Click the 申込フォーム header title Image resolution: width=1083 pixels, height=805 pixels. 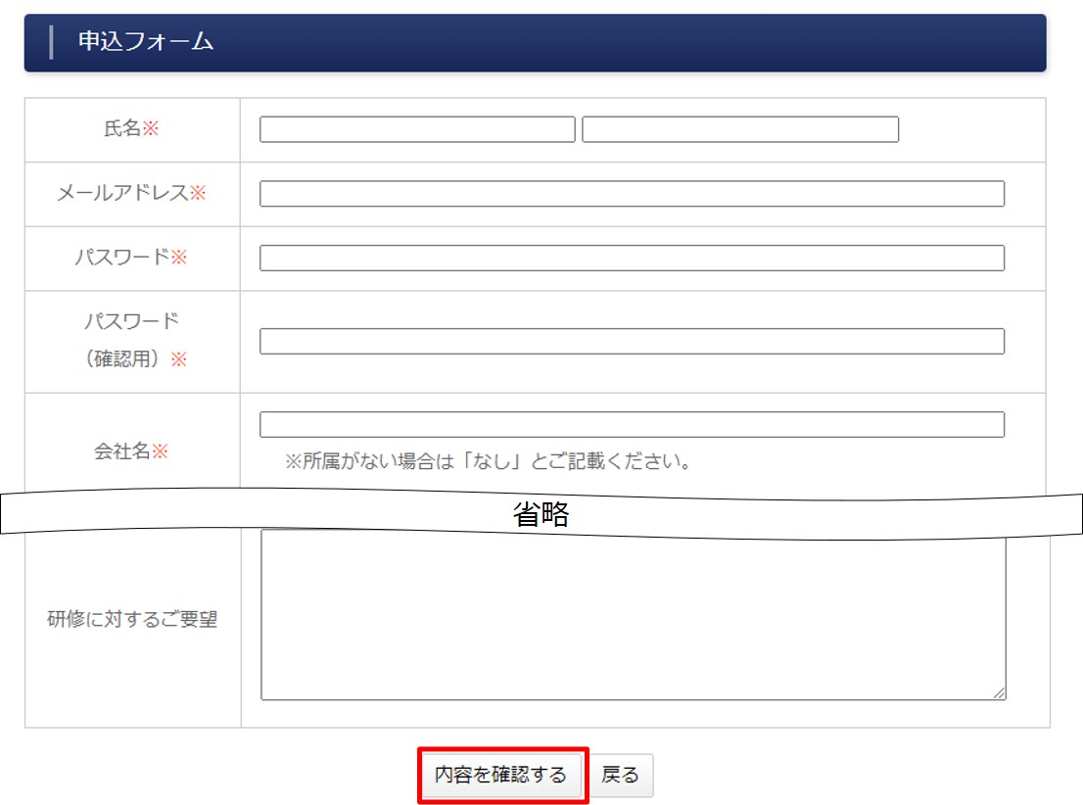pos(146,41)
